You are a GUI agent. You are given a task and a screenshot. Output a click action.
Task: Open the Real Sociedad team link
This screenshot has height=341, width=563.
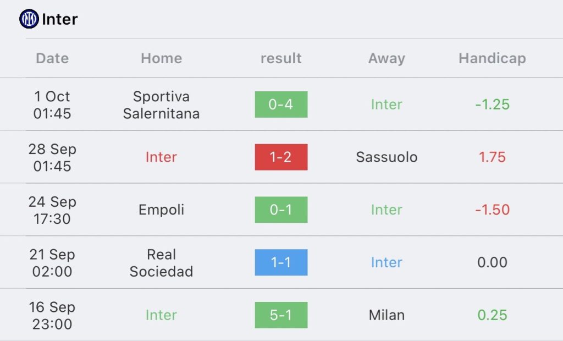[161, 263]
